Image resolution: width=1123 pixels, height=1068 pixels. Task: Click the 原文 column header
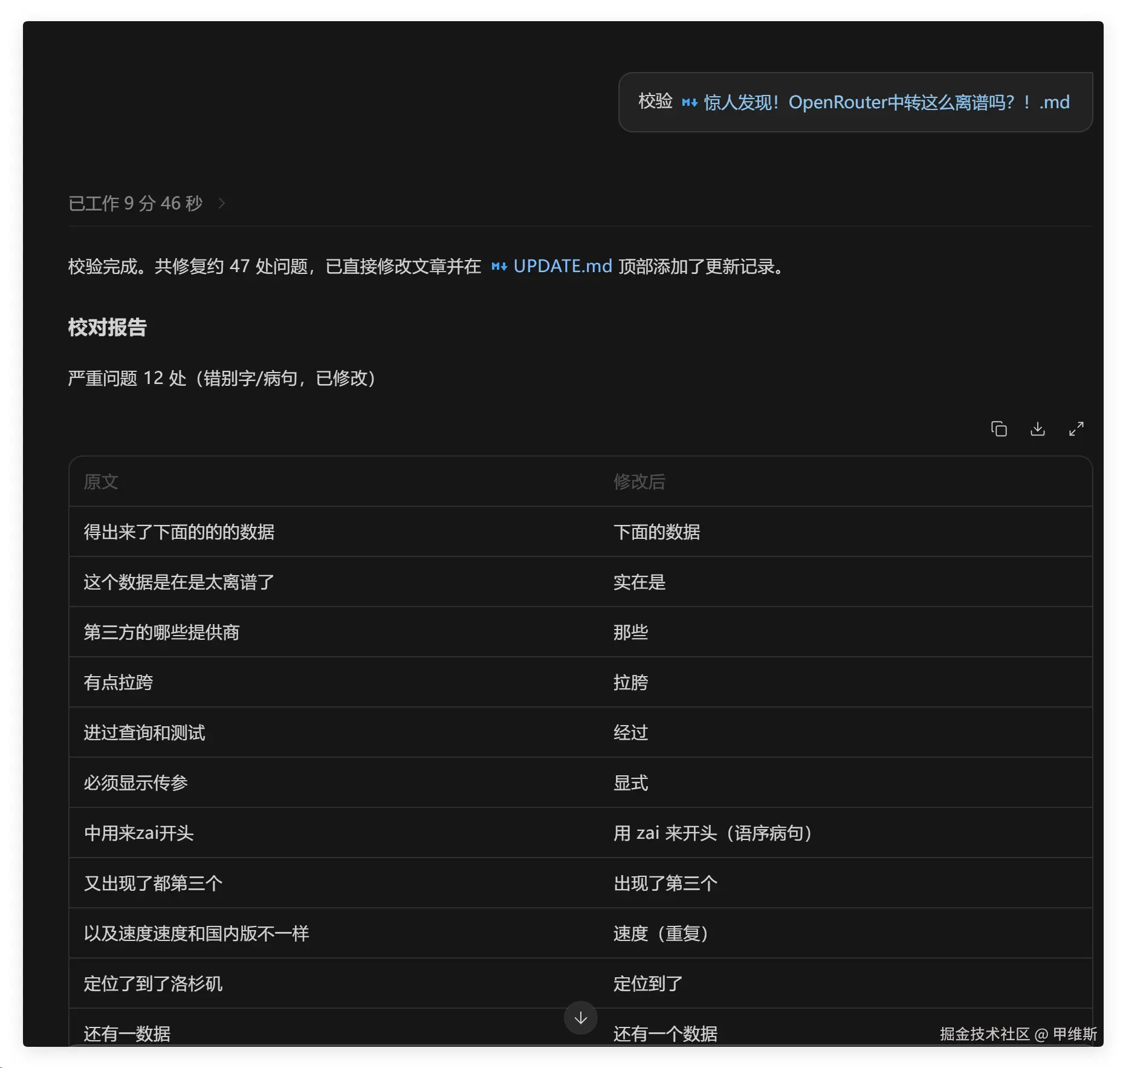point(101,481)
